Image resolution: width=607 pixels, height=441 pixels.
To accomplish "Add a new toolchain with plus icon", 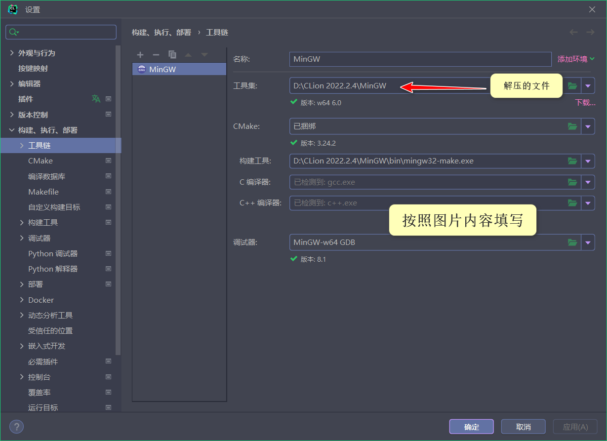I will (x=140, y=55).
